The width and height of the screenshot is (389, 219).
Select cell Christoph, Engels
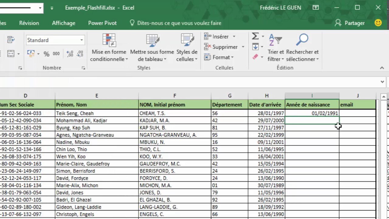pyautogui.click(x=97, y=214)
